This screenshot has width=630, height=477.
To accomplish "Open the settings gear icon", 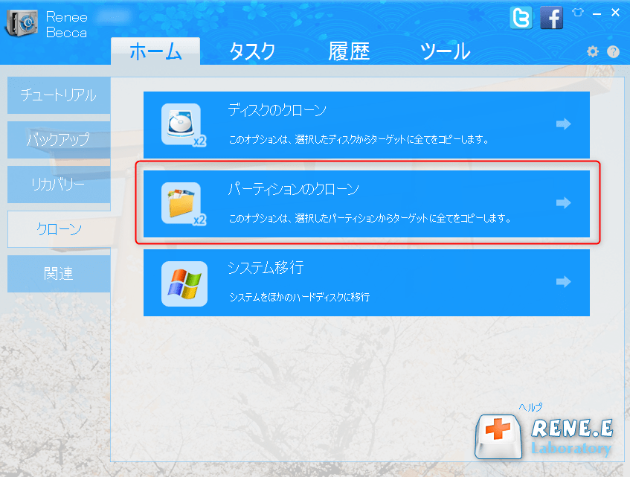I will [592, 51].
